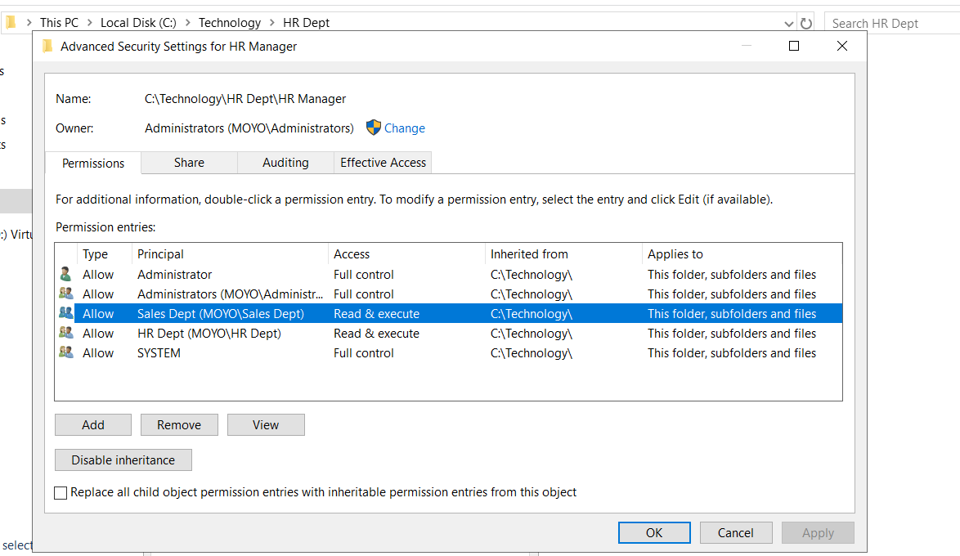
Task: Switch to the Auditing tab
Action: 285,163
